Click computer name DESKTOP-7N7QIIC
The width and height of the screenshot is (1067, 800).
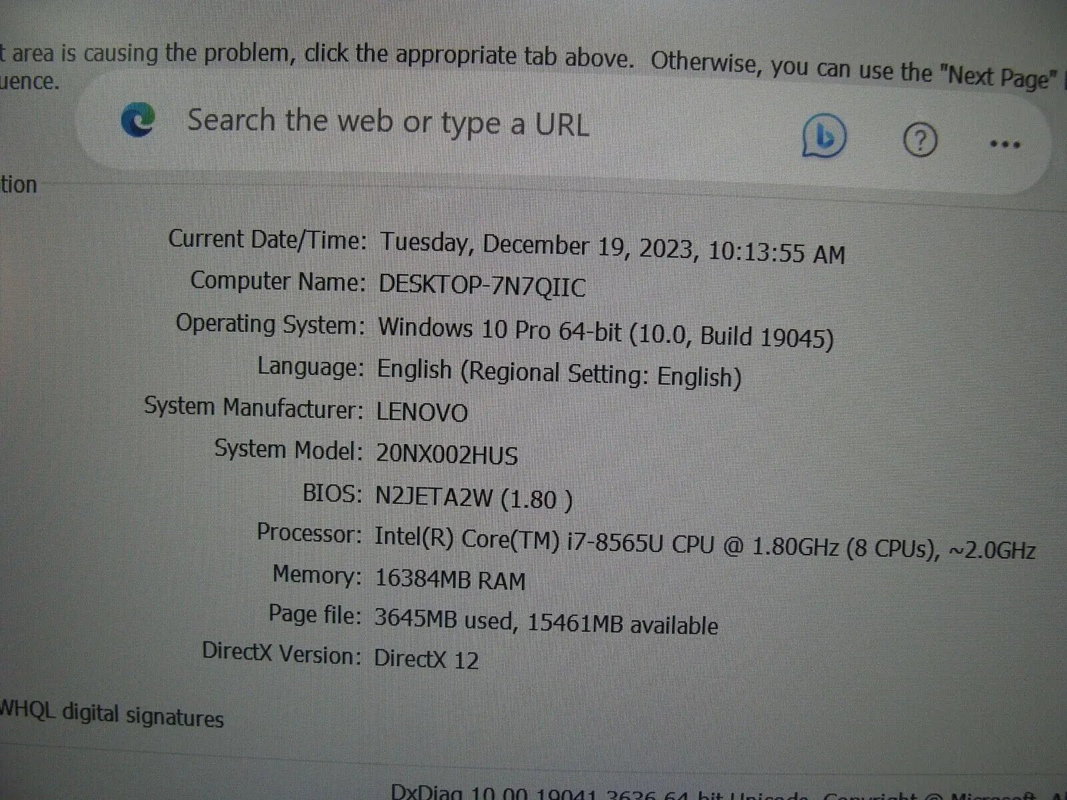tap(482, 286)
